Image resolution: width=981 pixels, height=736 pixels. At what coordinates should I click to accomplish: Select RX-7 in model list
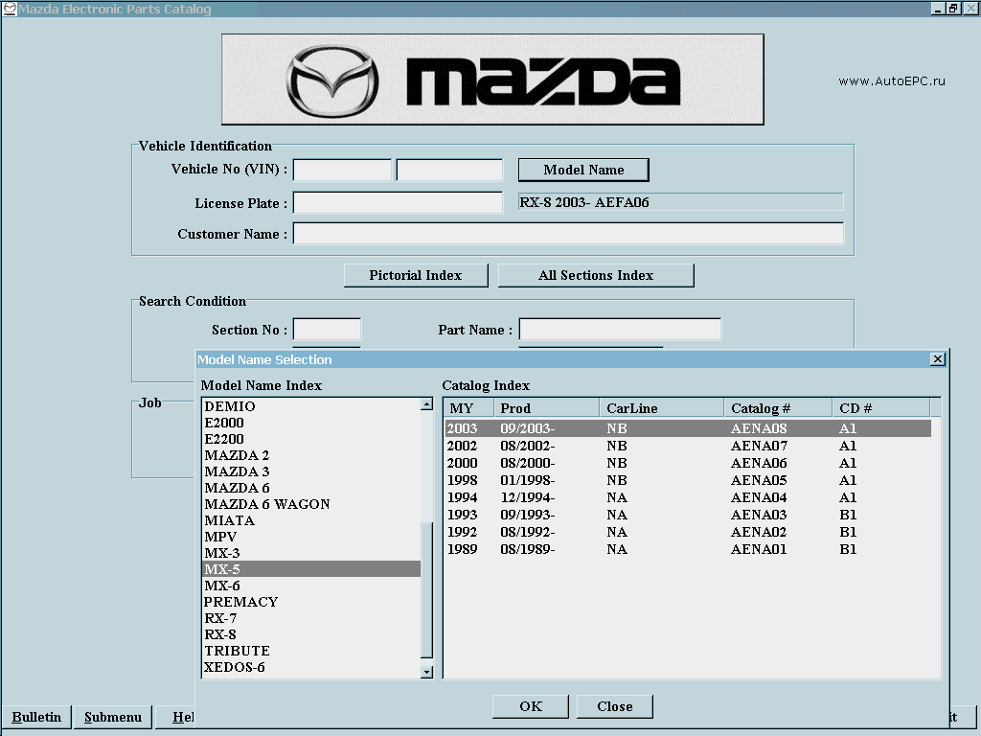pyautogui.click(x=311, y=618)
